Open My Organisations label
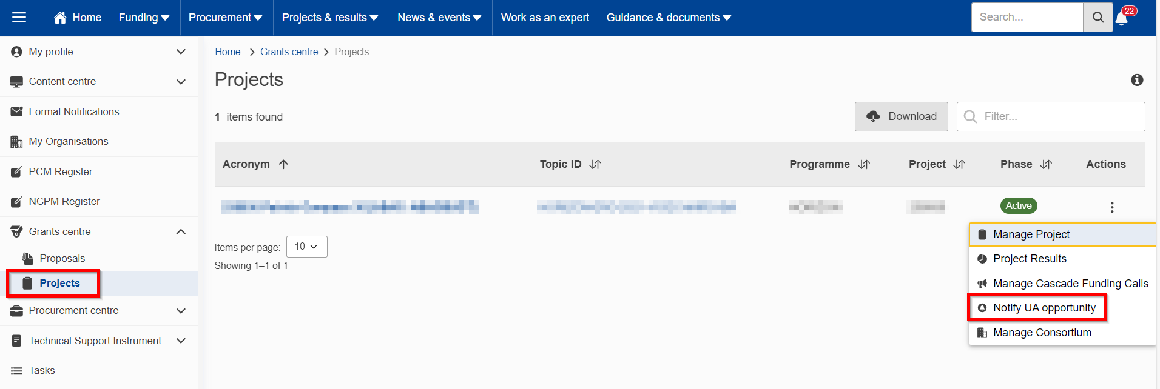 69,141
